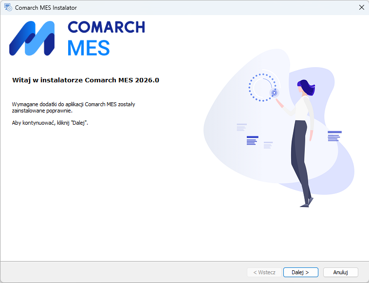369x283 pixels.
Task: Click the faded lines icon at upper left of illustration
Action: pyautogui.click(x=241, y=127)
